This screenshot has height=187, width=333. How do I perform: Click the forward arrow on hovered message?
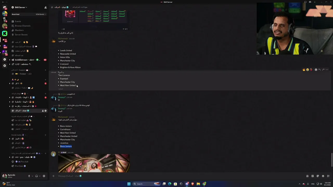(x=323, y=70)
